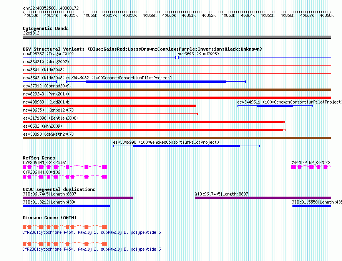The width and height of the screenshot is (342, 261).
Task: Select the thick blue bar of esv3349998
Action: [x=186, y=146]
